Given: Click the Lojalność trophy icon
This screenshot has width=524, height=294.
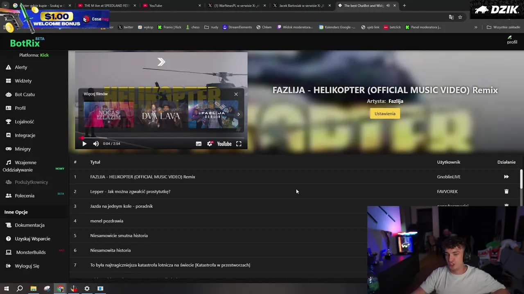Looking at the screenshot, I should pyautogui.click(x=8, y=122).
